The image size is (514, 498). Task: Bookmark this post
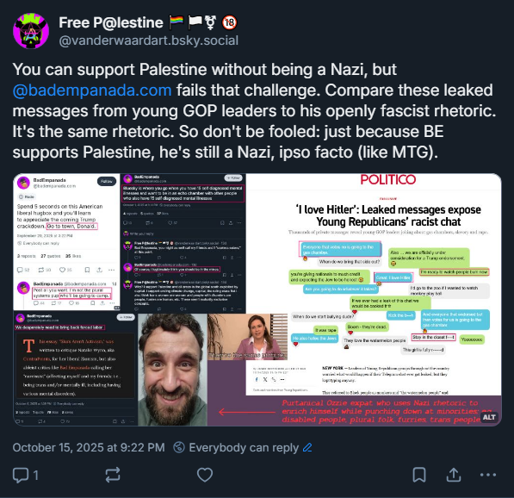[x=419, y=475]
